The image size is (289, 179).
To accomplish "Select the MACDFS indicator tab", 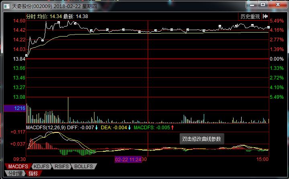I will point(18,166).
